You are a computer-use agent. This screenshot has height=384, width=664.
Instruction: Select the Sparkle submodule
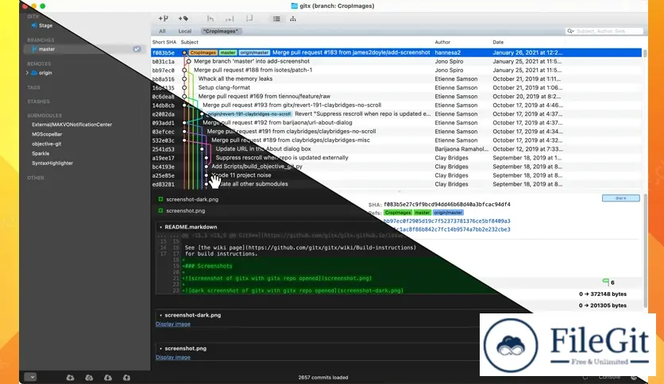coord(41,153)
